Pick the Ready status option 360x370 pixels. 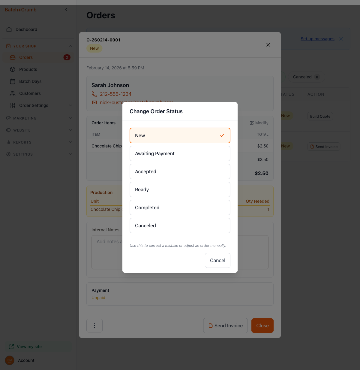[x=180, y=190]
